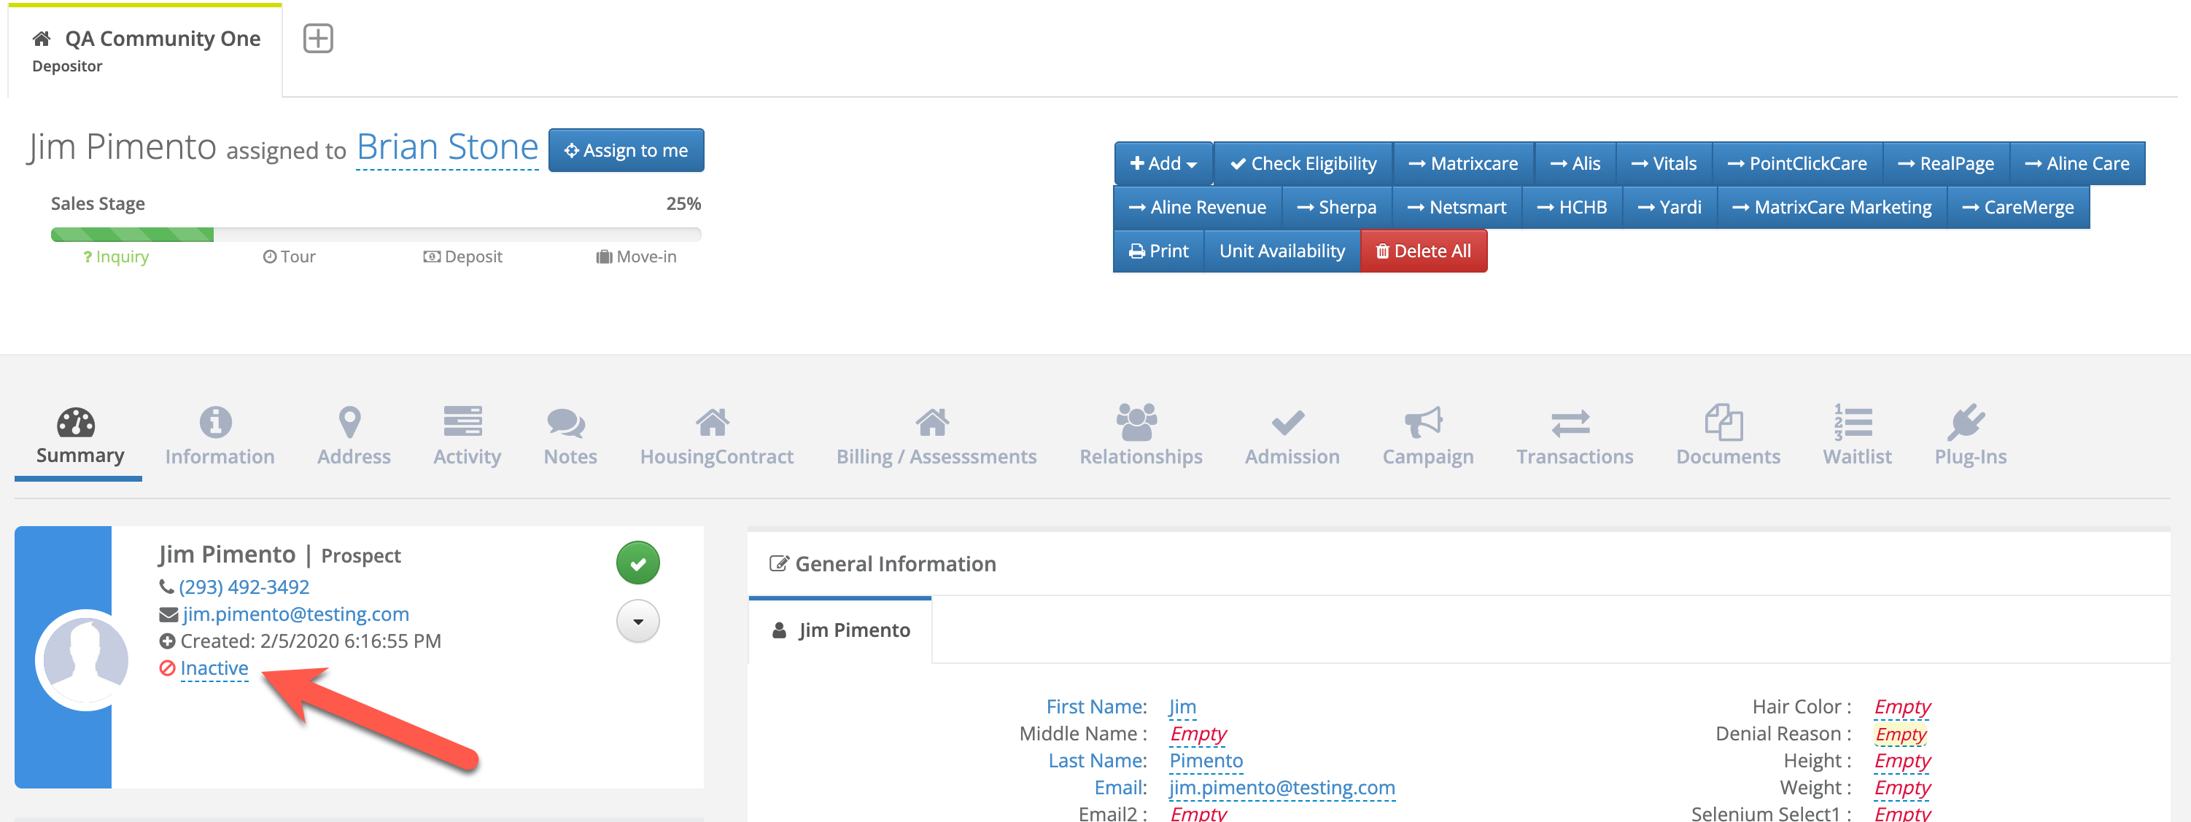Click the Waitlist numbered list icon
This screenshot has width=2191, height=822.
click(x=1853, y=423)
